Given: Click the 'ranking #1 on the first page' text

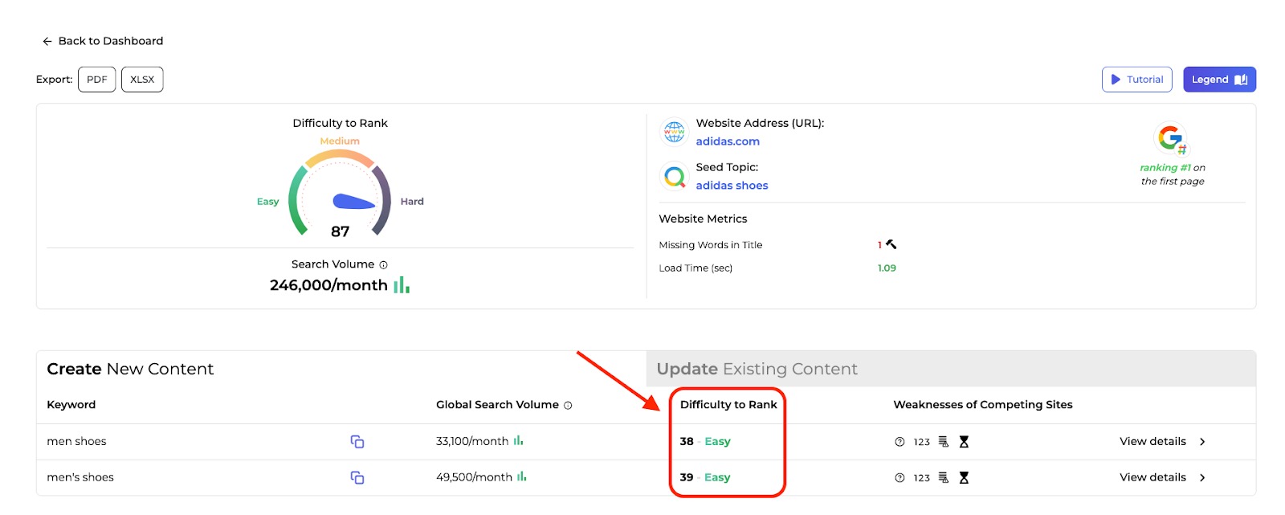Looking at the screenshot, I should 1173,174.
